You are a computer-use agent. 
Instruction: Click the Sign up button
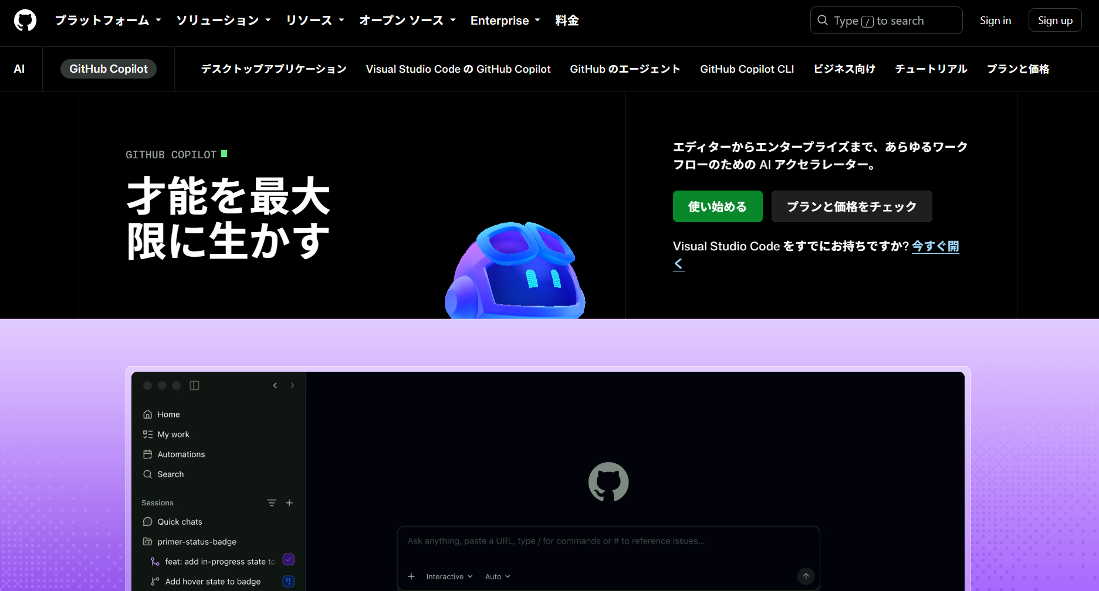(1055, 21)
